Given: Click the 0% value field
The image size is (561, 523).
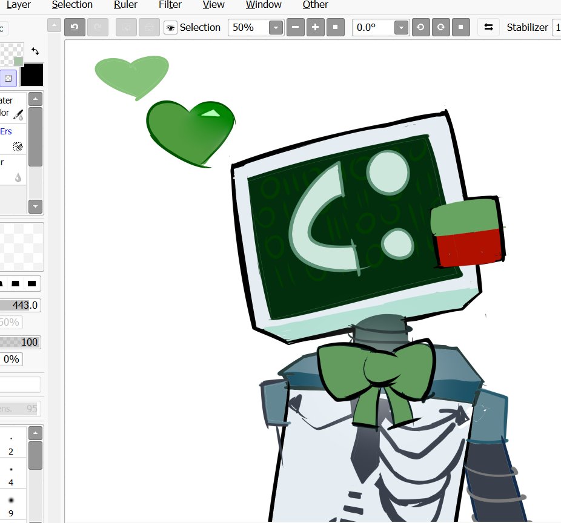Looking at the screenshot, I should (x=11, y=359).
